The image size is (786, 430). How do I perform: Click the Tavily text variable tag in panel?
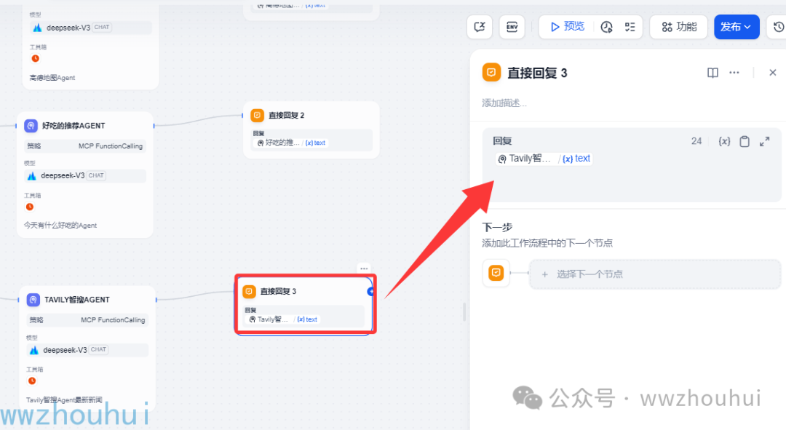click(544, 159)
